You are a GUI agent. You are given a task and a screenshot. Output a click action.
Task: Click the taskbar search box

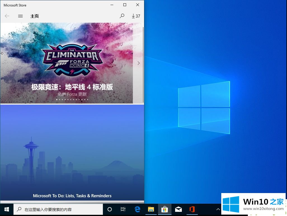click(58, 209)
